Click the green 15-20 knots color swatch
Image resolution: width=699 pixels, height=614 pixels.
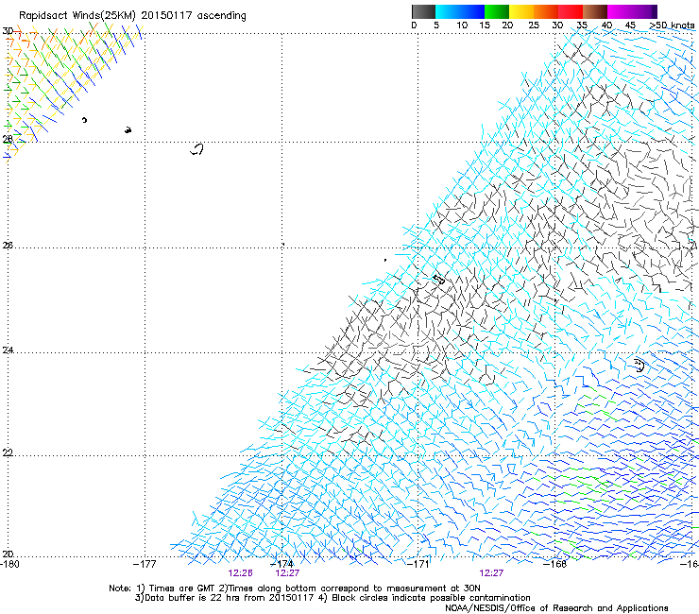pyautogui.click(x=497, y=11)
